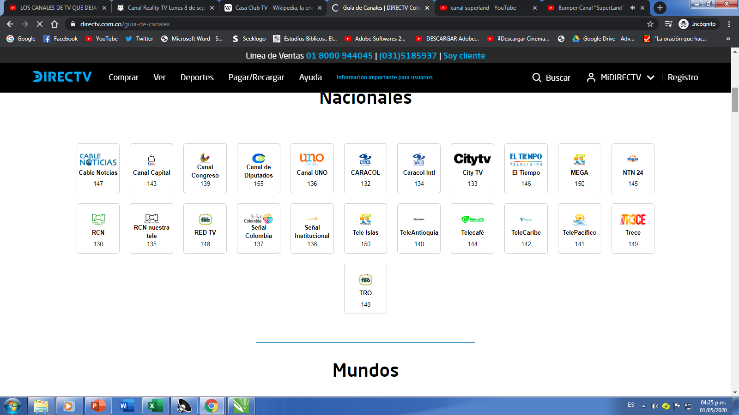739x415 pixels.
Task: Click the DIRECTV logo in the header
Action: (x=62, y=77)
